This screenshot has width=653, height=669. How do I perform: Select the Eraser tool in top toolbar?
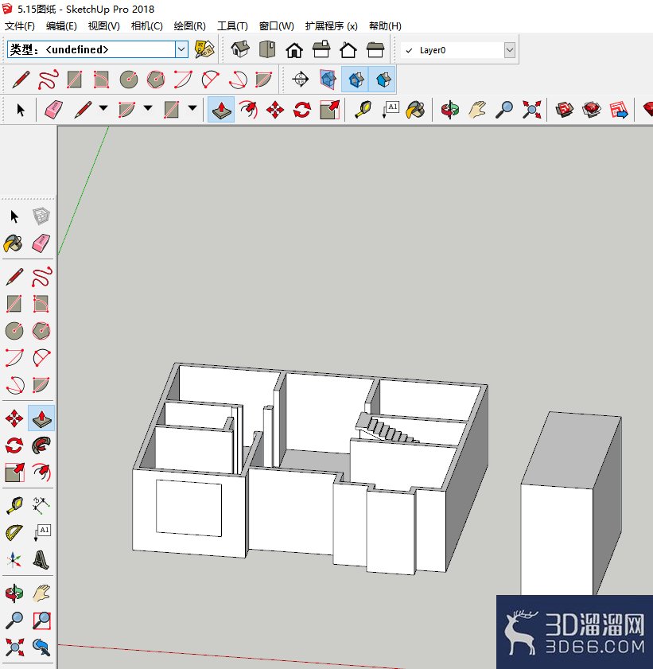click(x=53, y=110)
